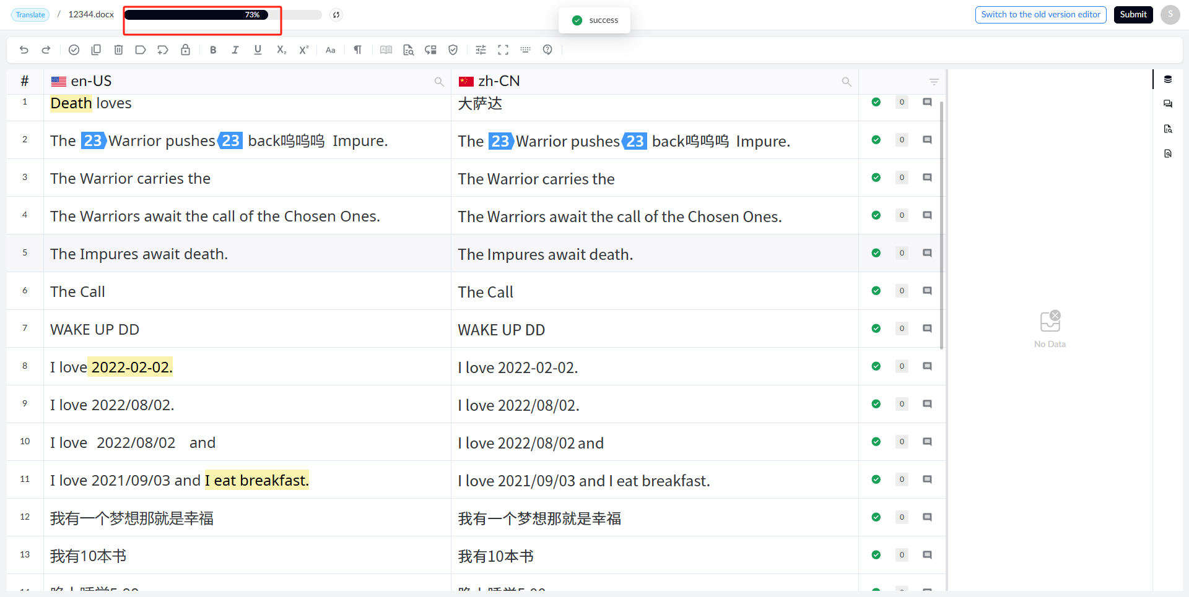Apply underline formatting
The width and height of the screenshot is (1189, 597).
tap(258, 50)
